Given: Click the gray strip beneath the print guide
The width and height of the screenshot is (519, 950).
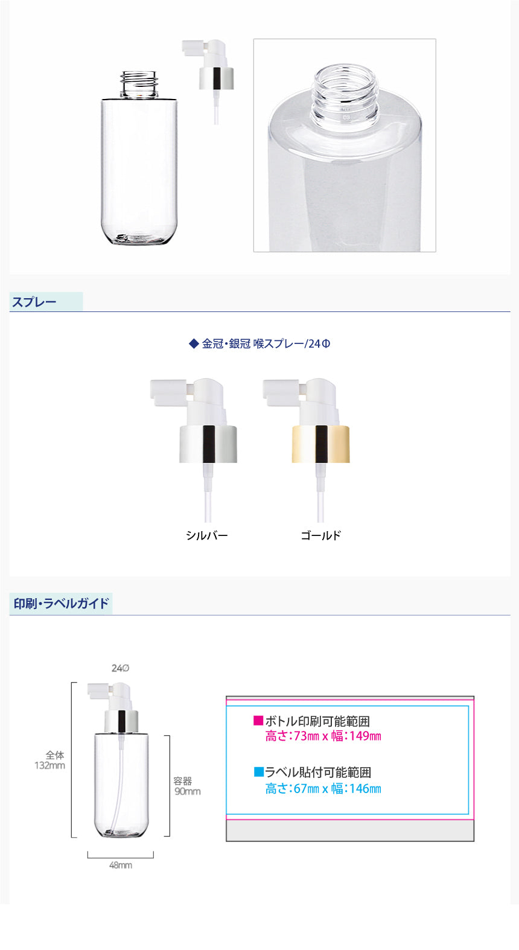Looking at the screenshot, I should [x=350, y=830].
